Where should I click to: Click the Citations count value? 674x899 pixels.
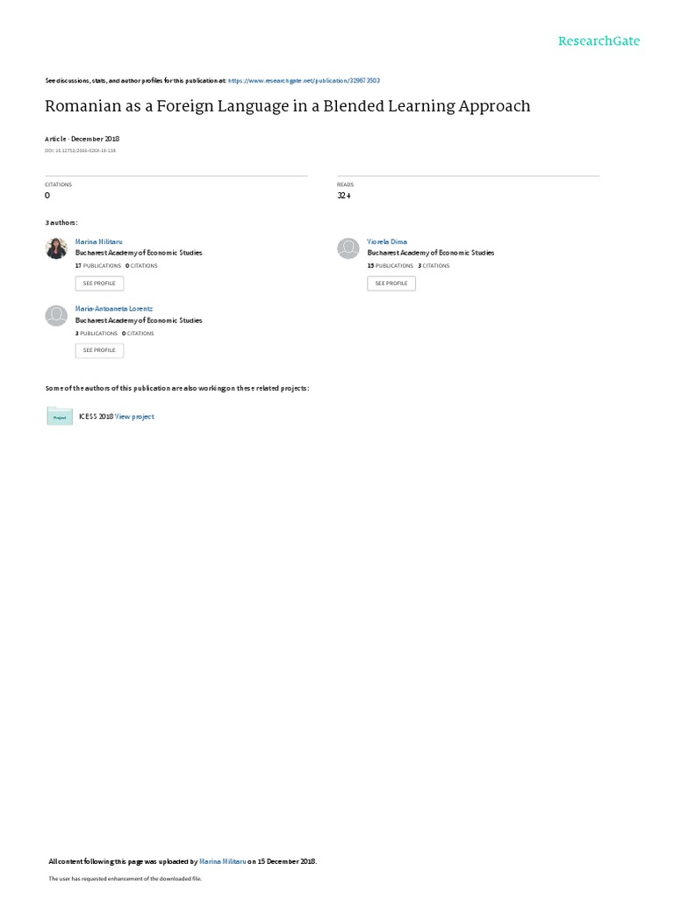pyautogui.click(x=47, y=196)
